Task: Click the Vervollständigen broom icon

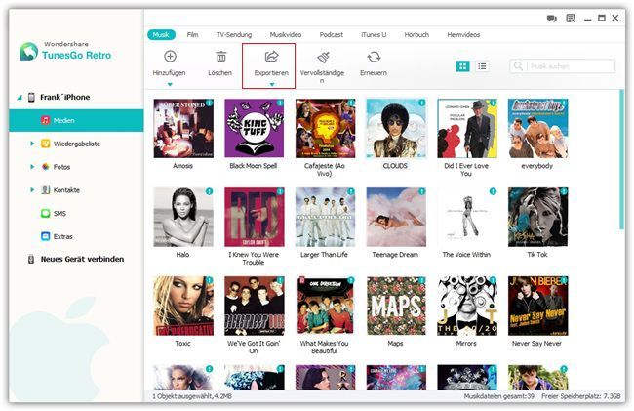Action: (x=323, y=57)
